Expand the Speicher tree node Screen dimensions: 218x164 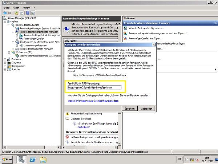click(5, 70)
